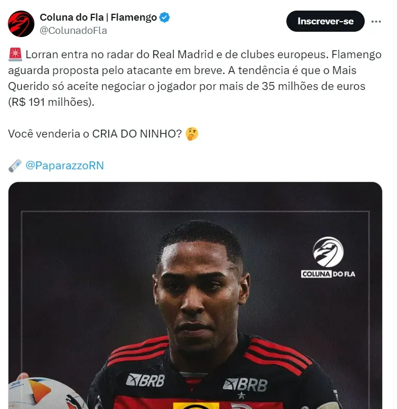
Task: Click the yellow patch at the jersey bottom
Action: coord(196,406)
